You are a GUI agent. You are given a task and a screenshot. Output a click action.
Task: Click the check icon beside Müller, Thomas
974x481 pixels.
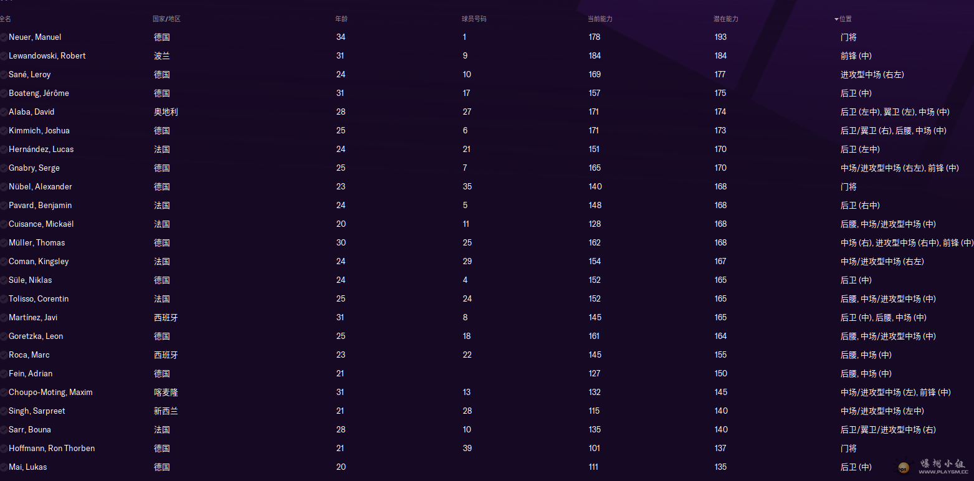point(4,243)
